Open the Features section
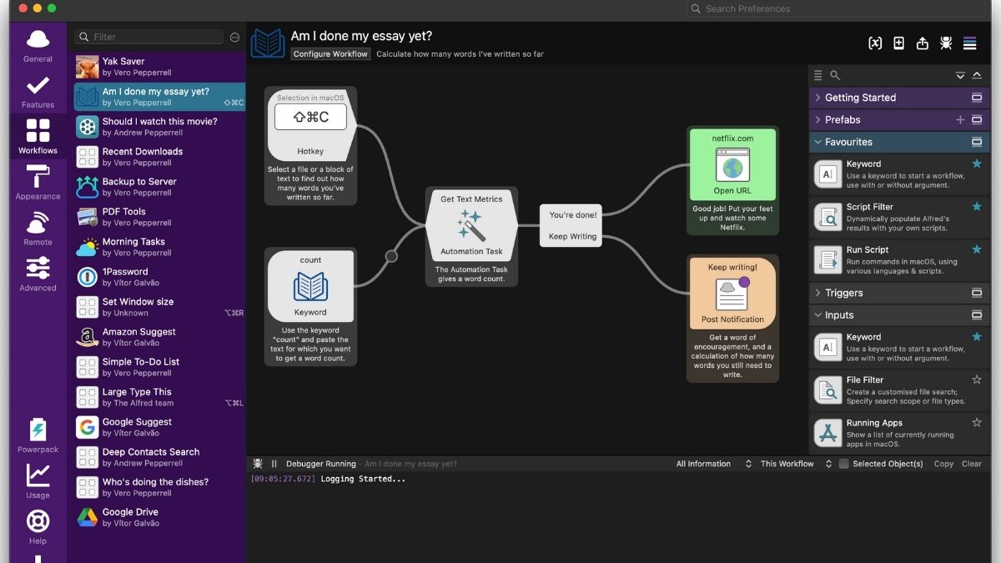The image size is (1001, 563). coord(38,92)
